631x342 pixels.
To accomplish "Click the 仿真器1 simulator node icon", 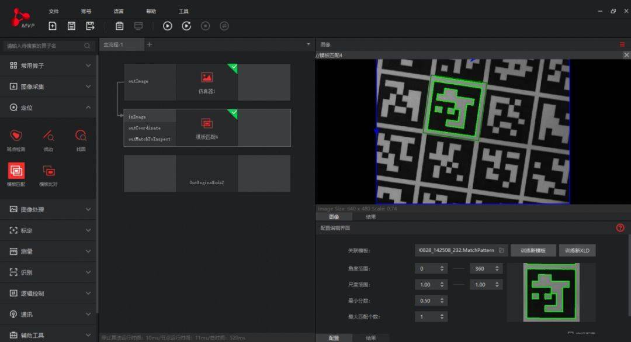I will [207, 77].
